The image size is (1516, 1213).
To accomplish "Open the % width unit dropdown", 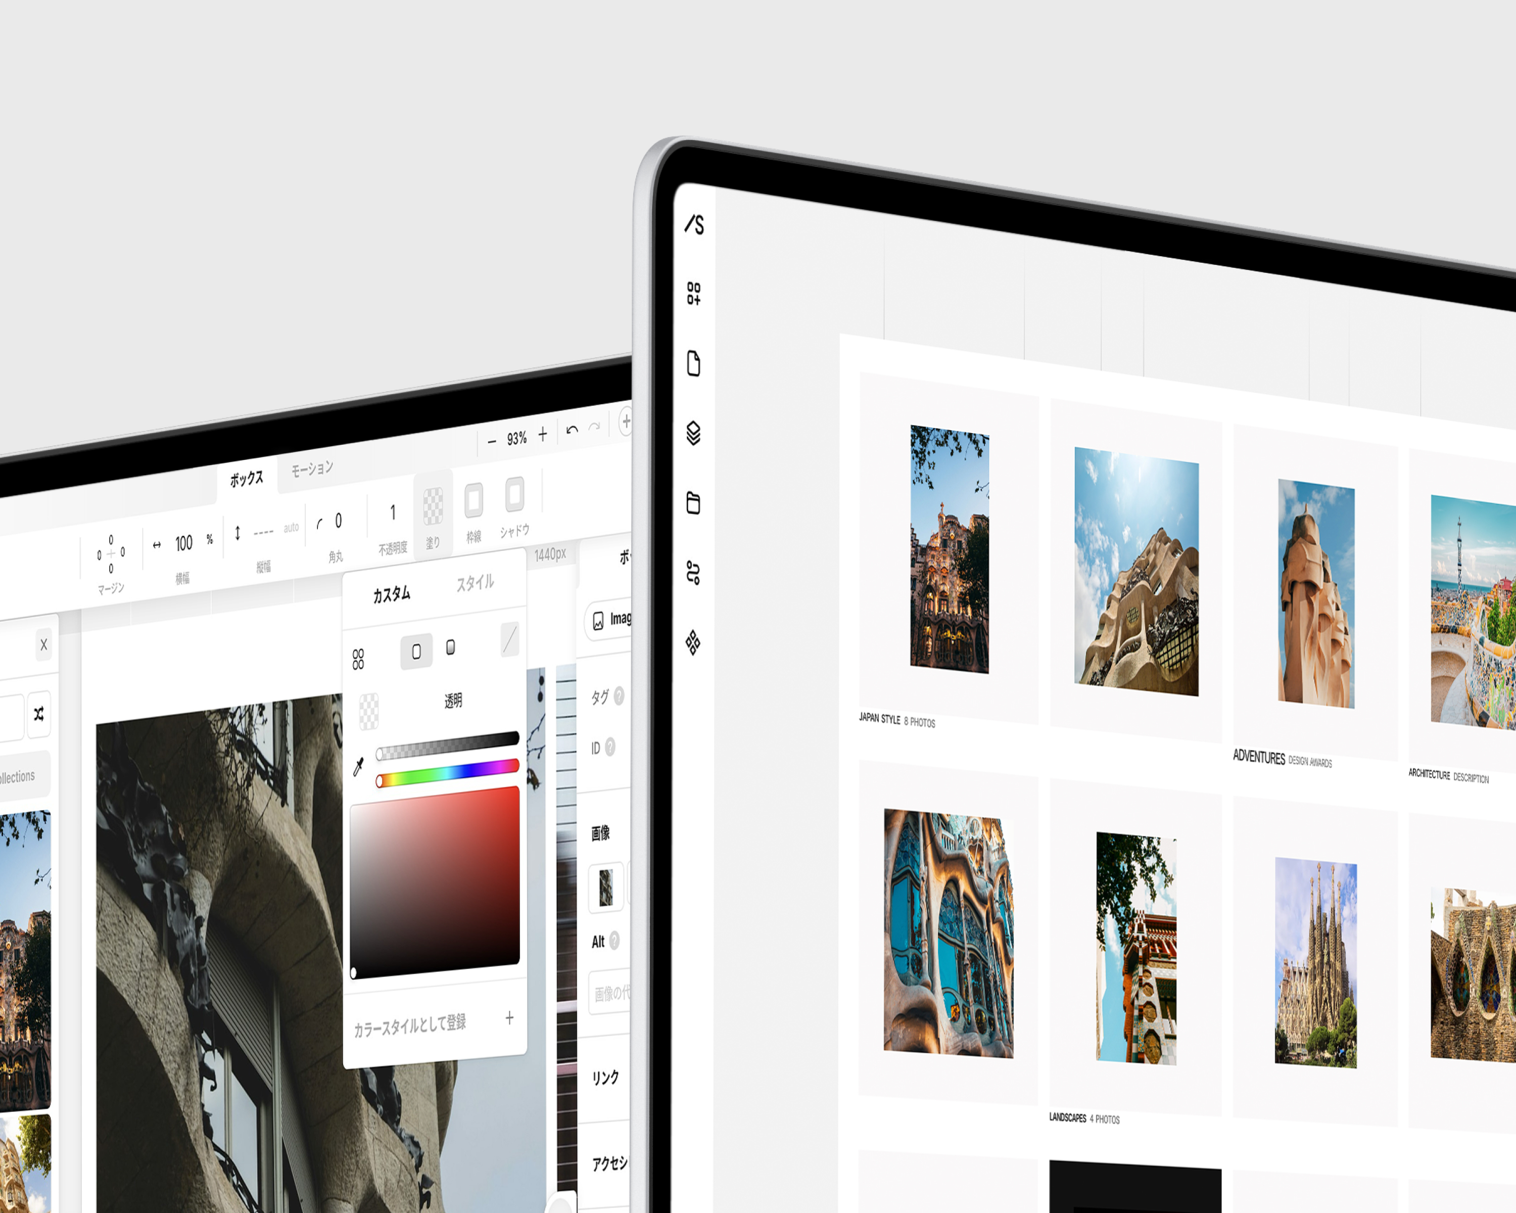I will [210, 539].
